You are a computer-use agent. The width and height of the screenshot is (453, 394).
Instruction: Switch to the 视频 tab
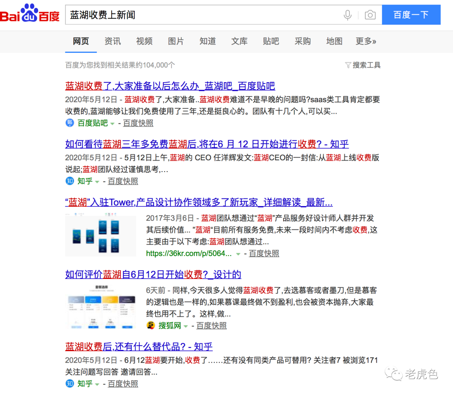point(144,41)
